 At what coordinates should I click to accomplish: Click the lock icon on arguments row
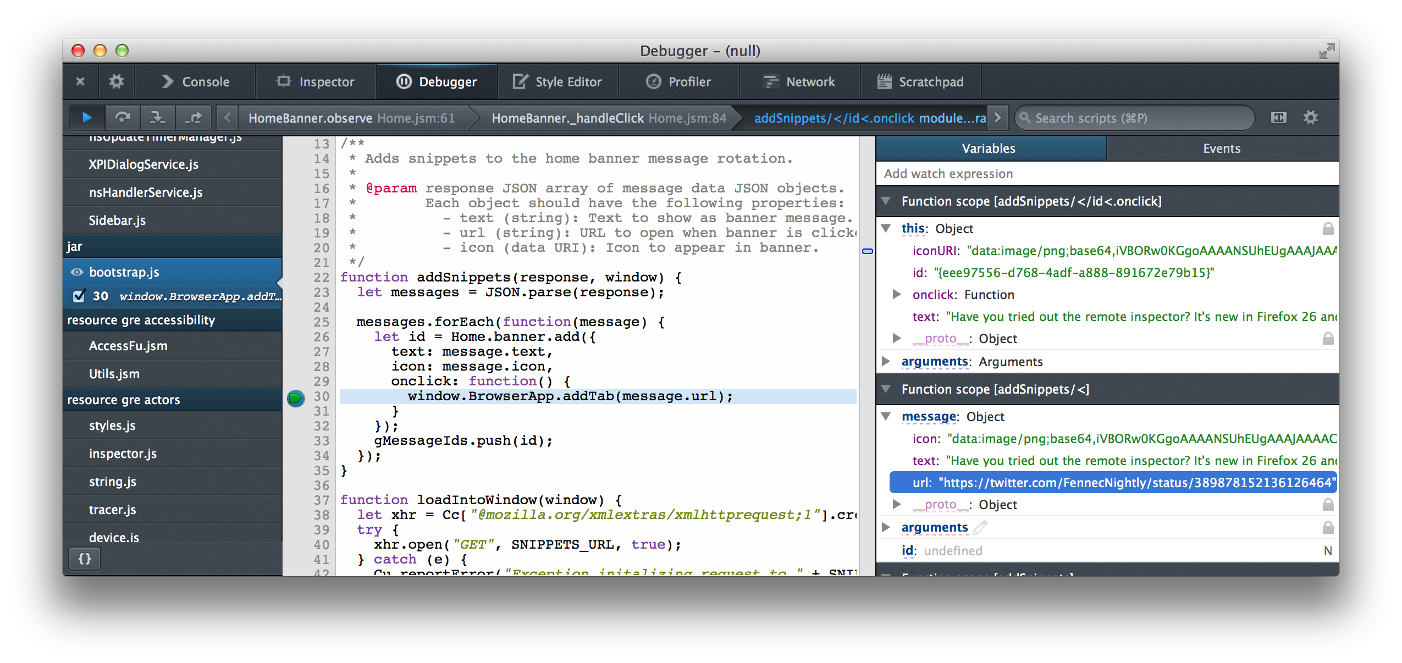[1328, 527]
